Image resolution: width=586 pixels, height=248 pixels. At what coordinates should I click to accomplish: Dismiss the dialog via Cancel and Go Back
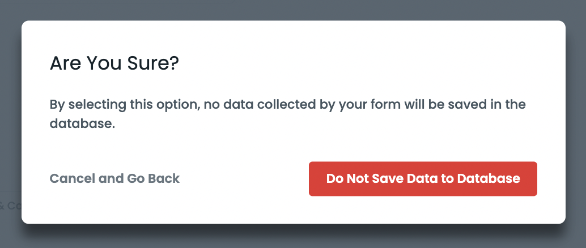[114, 179]
